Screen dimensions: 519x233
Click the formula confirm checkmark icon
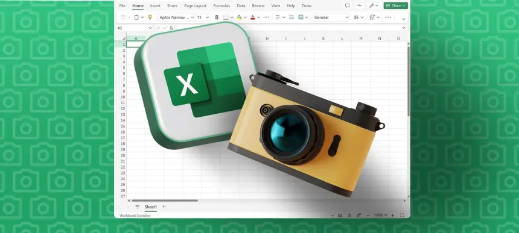coord(165,28)
